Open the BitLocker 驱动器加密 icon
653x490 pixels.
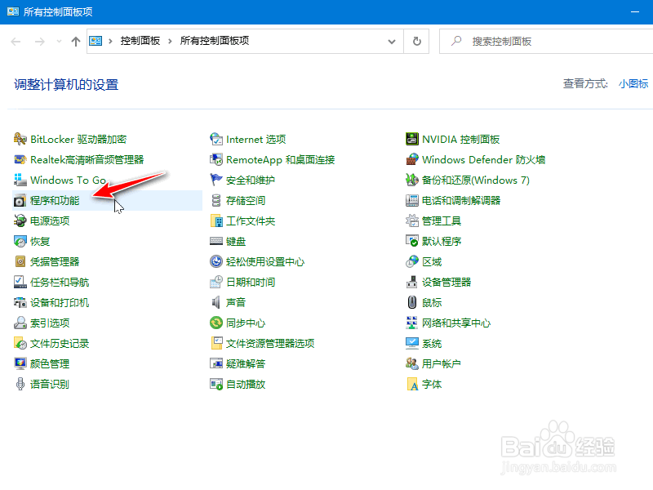pyautogui.click(x=20, y=139)
